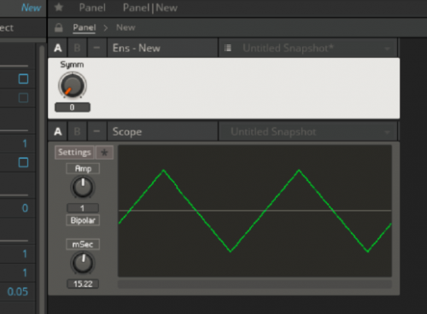Click the favorites star icon in top bar
This screenshot has width=427, height=314.
click(x=59, y=8)
